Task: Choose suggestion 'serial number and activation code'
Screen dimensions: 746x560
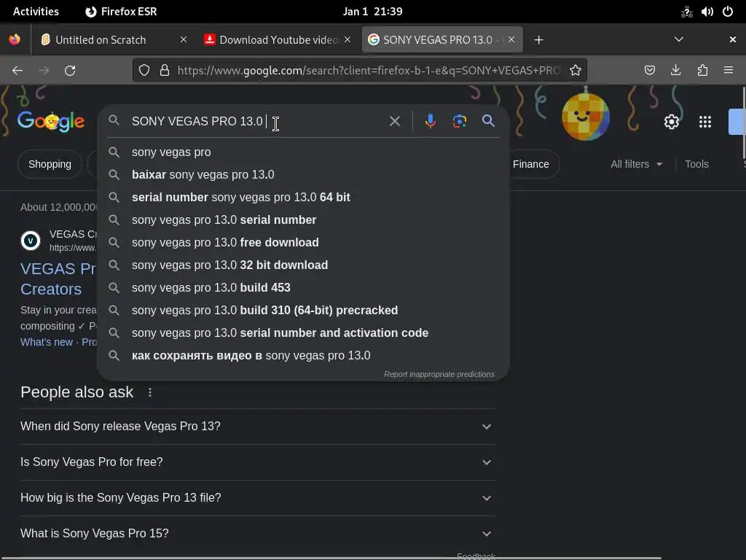Action: tap(304, 332)
